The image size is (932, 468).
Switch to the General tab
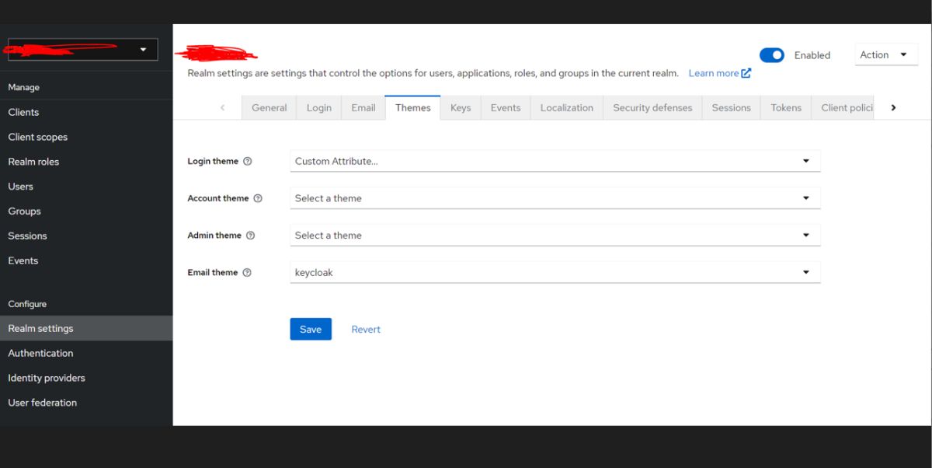[x=270, y=108]
